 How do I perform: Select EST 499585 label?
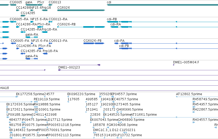[x=92, y=99]
